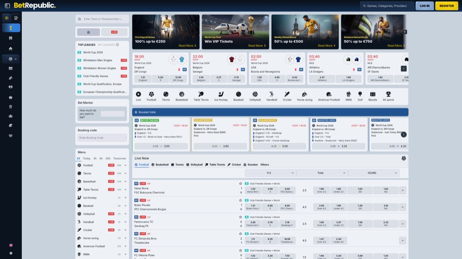The width and height of the screenshot is (462, 259).
Task: Click the Enter Booking Code field
Action: pos(102,138)
